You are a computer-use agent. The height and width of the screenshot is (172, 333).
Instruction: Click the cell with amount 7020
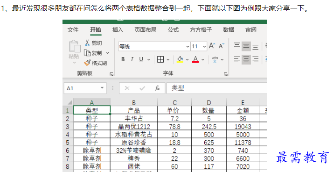(243, 166)
